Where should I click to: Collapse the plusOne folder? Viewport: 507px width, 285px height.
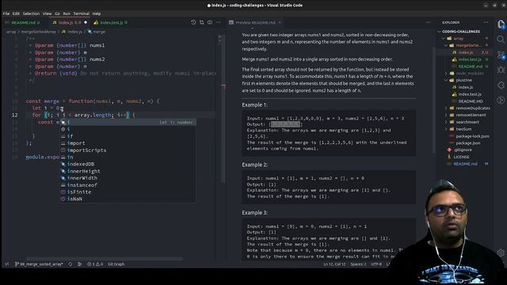click(x=463, y=80)
